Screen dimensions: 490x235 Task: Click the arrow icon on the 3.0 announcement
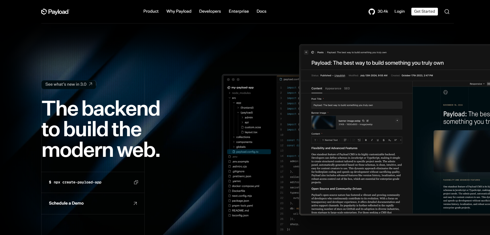91,84
